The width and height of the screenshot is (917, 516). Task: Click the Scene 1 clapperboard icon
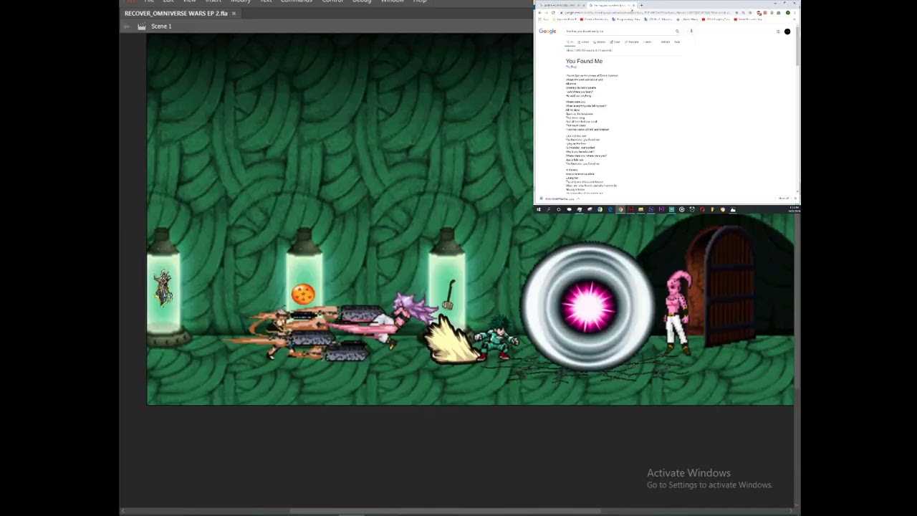142,27
